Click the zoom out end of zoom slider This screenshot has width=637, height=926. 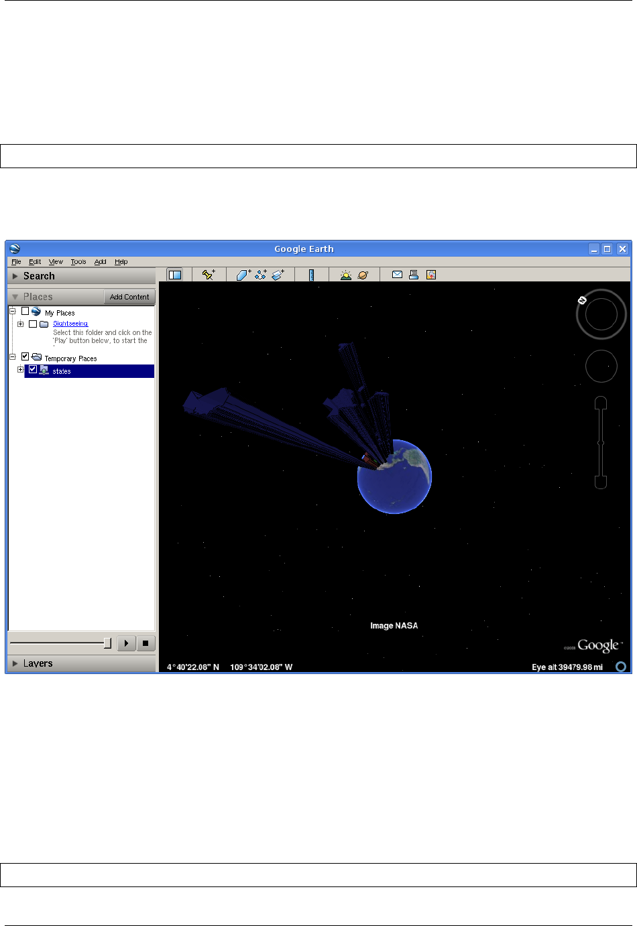[601, 482]
